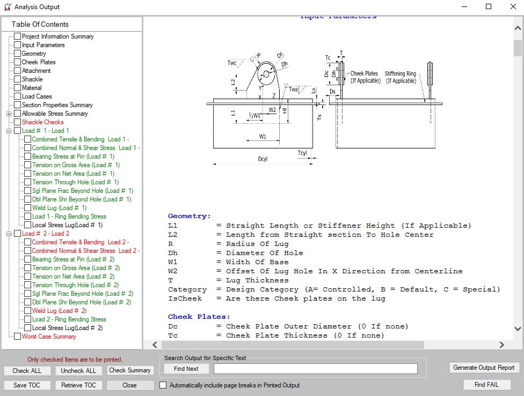Click the Check Summary button
This screenshot has width=524, height=396.
tap(130, 370)
